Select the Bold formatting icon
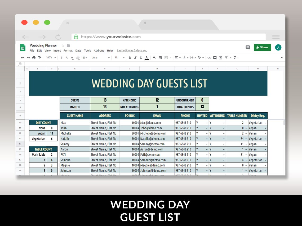 [130, 58]
